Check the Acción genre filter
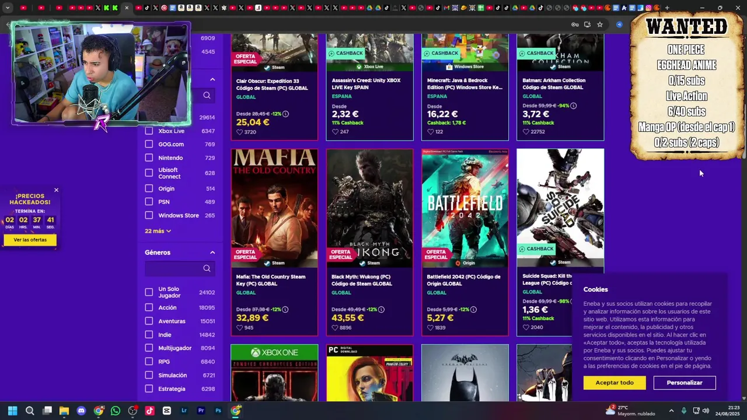747x420 pixels. pyautogui.click(x=149, y=307)
